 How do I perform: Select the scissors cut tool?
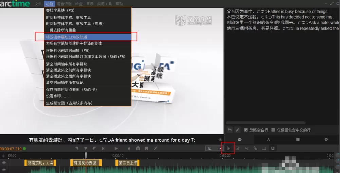pyautogui.click(x=246, y=149)
